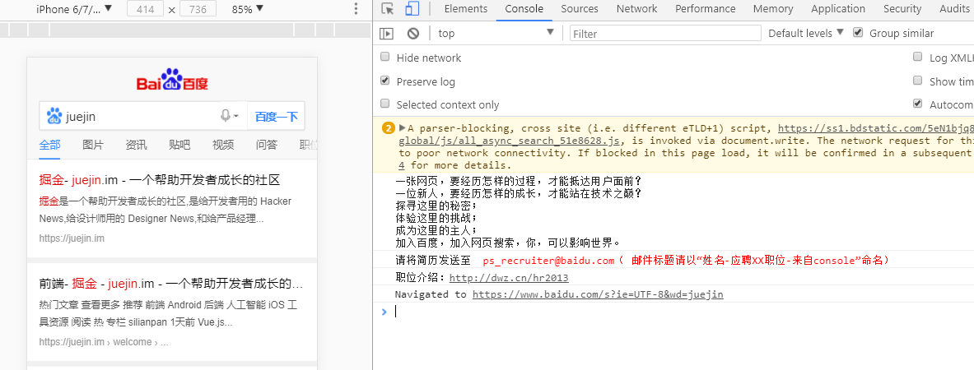Open the Navigated to baidu.com URL link

click(x=598, y=294)
